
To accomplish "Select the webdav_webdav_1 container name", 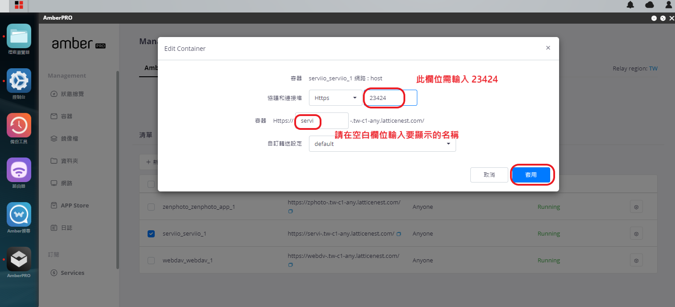I will [x=188, y=261].
